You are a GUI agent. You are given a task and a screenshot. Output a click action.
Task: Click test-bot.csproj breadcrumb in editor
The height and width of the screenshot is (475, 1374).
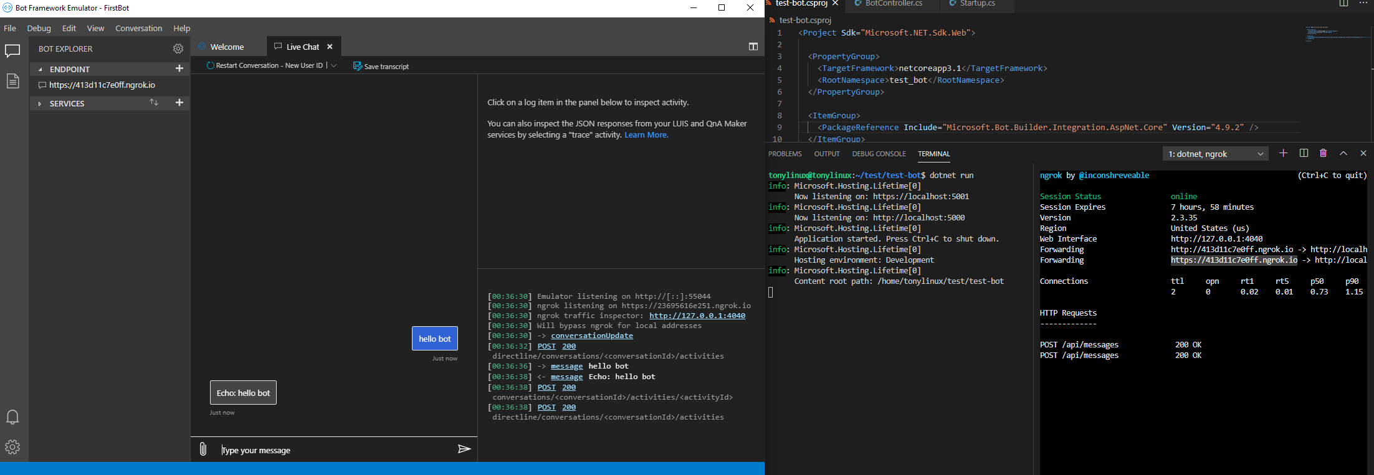pos(805,20)
